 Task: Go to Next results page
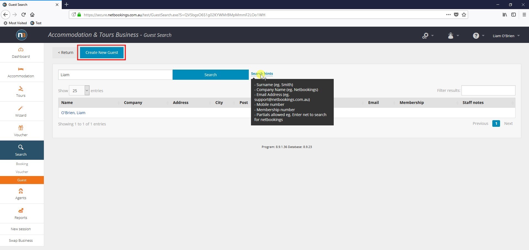[508, 123]
